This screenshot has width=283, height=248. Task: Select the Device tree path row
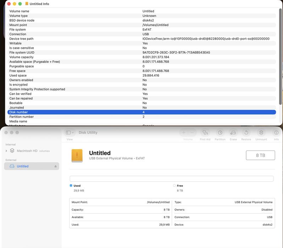coord(142,39)
